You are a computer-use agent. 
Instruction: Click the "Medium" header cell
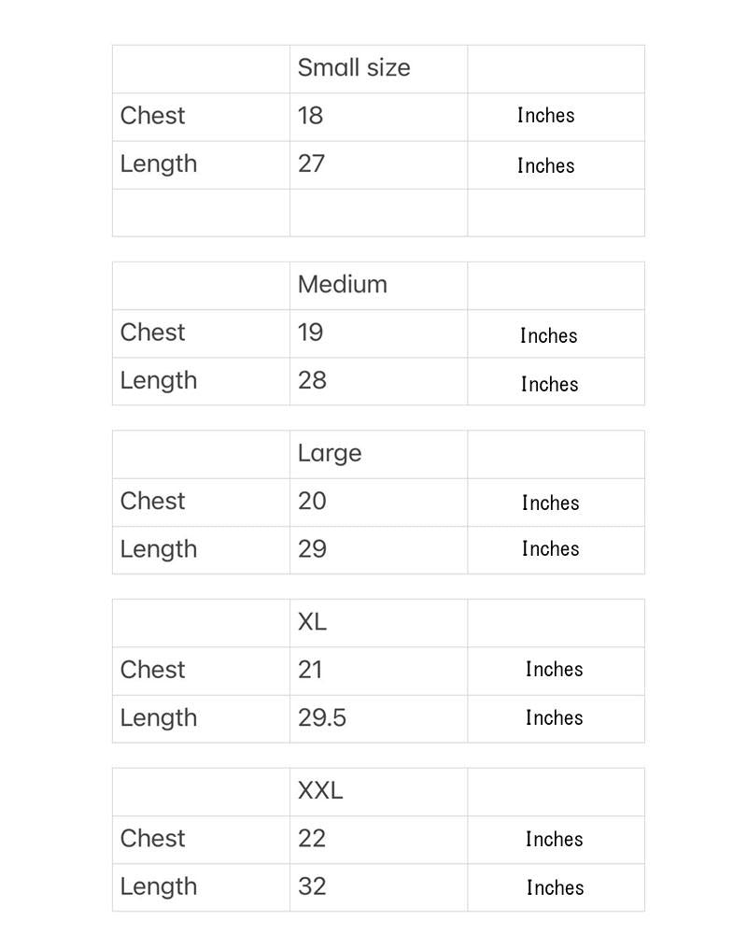343,285
